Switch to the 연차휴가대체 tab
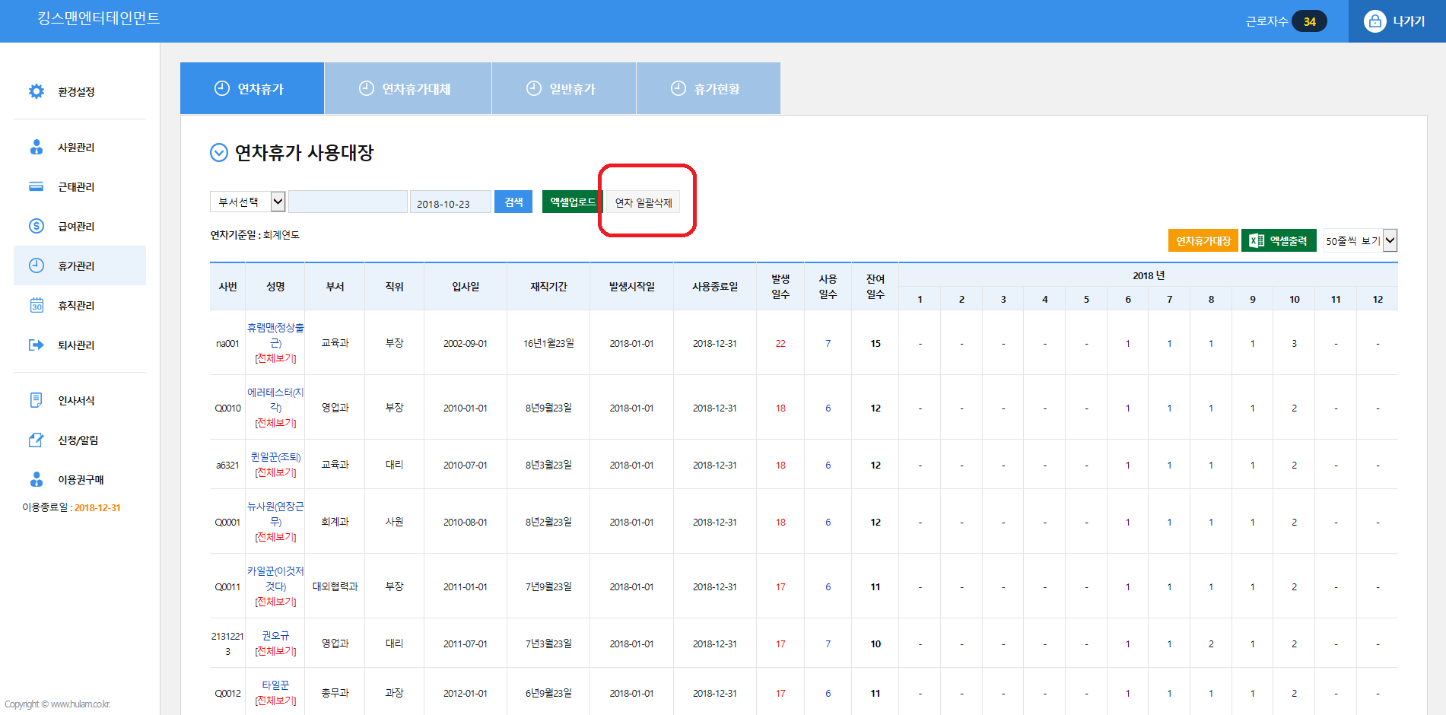Screen dimensions: 1446x715 (408, 89)
